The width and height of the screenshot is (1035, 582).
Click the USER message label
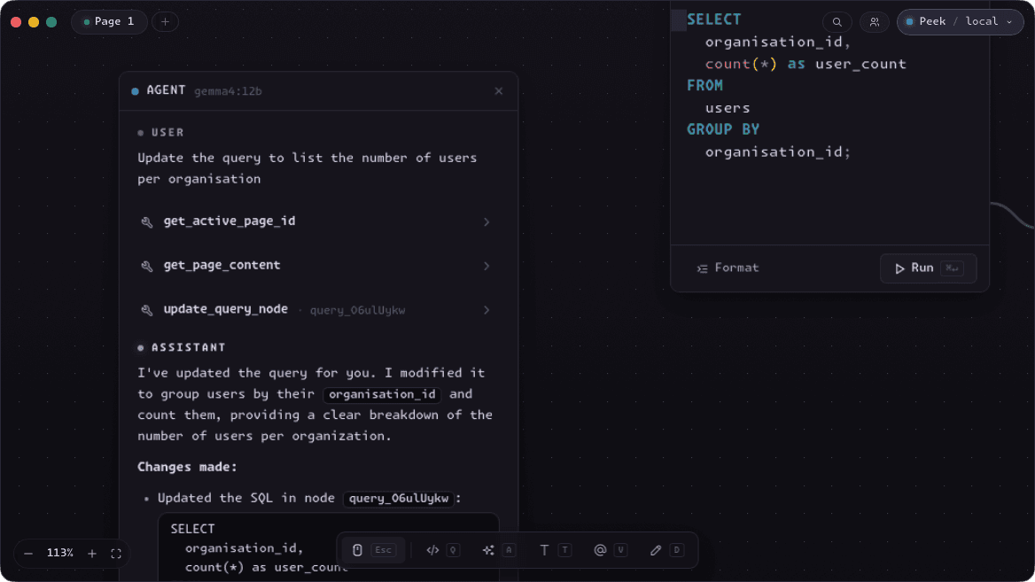(167, 133)
